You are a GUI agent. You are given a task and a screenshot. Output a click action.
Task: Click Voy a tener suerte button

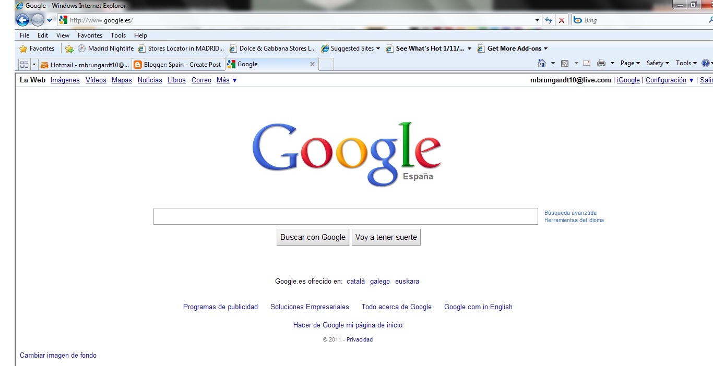[x=386, y=237]
